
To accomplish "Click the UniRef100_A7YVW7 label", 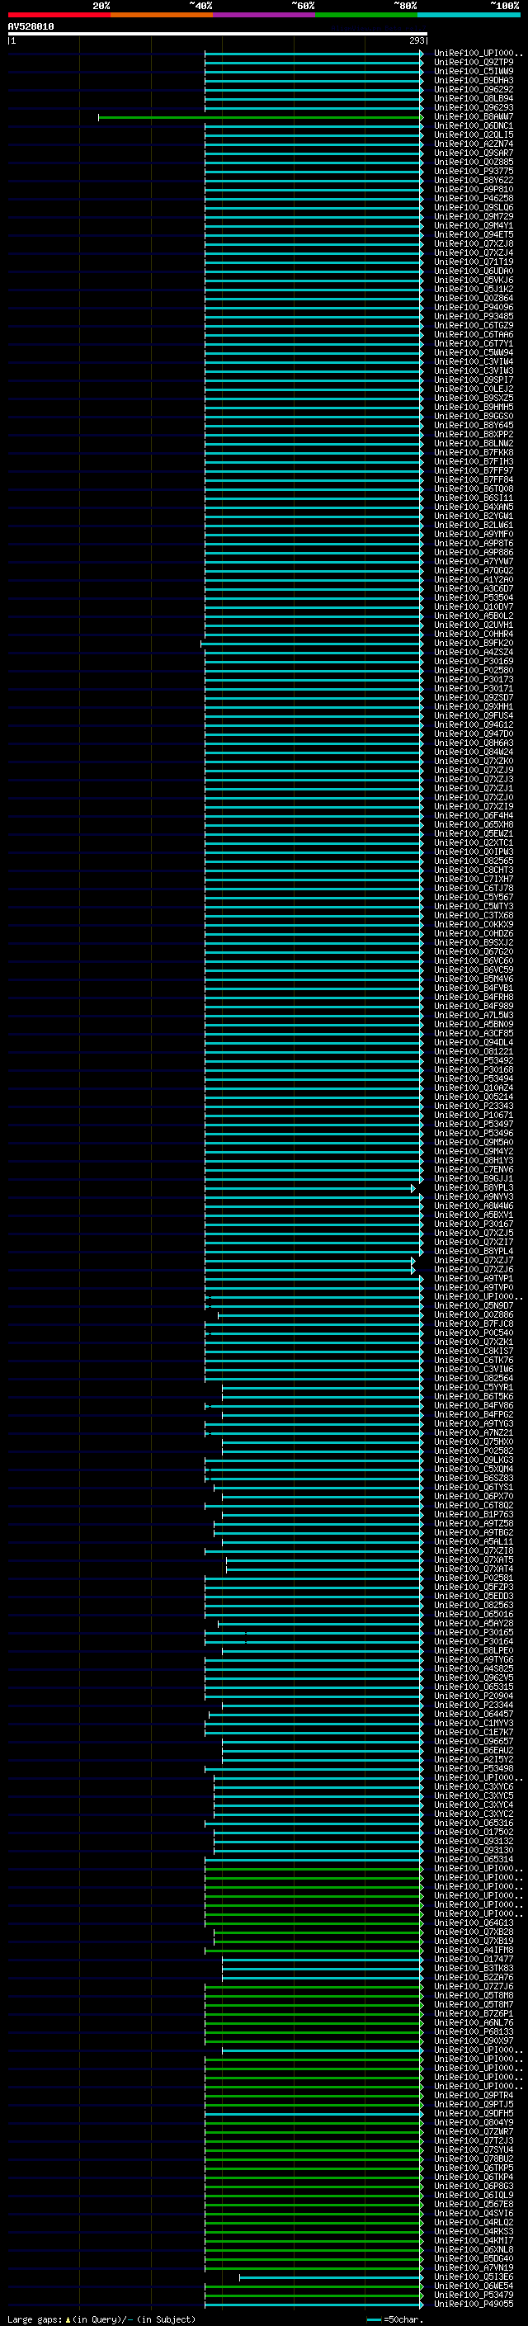I will click(474, 562).
